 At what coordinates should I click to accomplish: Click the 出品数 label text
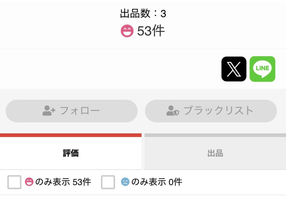135,14
